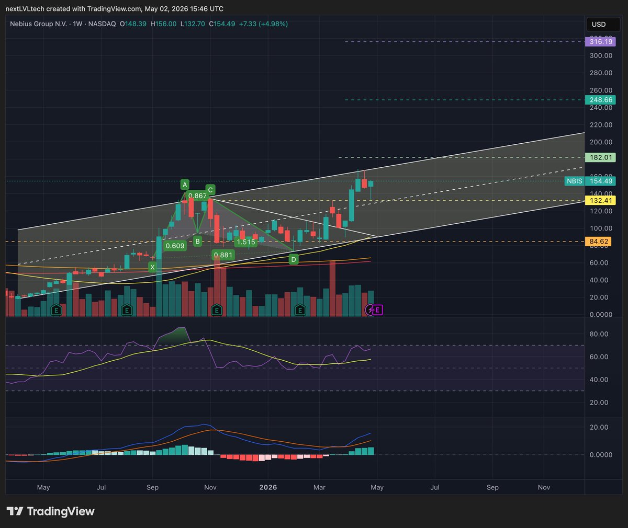Click the 248.66 teal price label
This screenshot has height=528, width=628.
coord(601,100)
